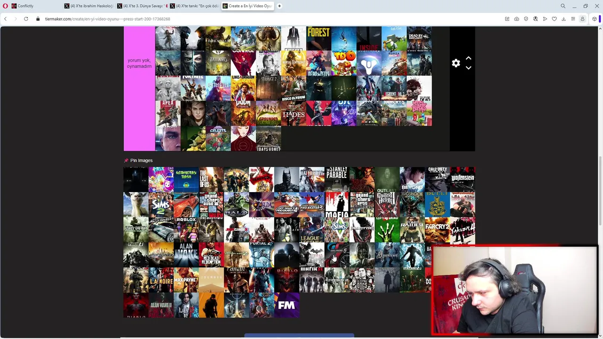Select the Gran Turismo 5 thumbnail

point(337,255)
